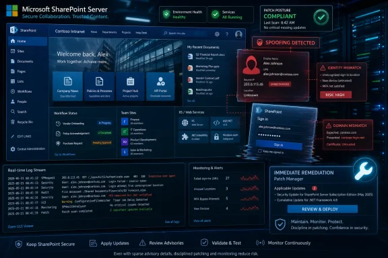The image size is (388, 258).
Task: Click Apply Updates in the bottom bar
Action: [x=109, y=243]
